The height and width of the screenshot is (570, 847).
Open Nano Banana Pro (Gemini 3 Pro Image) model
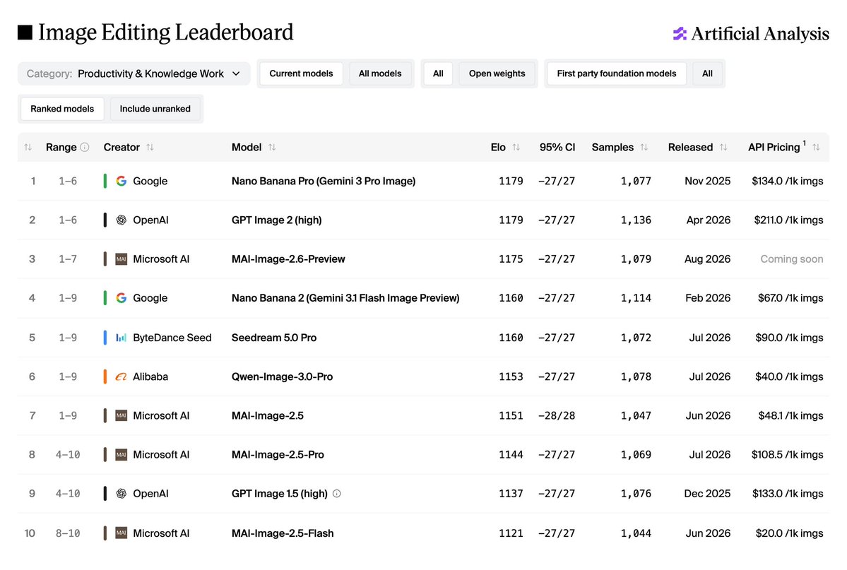tap(324, 181)
